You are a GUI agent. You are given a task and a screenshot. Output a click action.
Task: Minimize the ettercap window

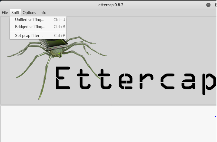pos(208,5)
